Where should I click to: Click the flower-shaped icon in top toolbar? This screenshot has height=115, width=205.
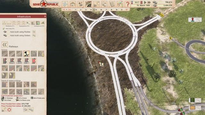65,4
